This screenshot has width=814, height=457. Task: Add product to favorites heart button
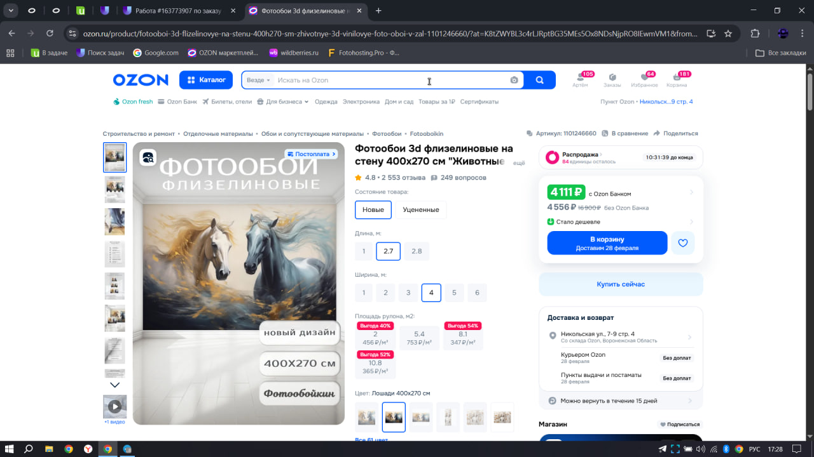(x=683, y=243)
